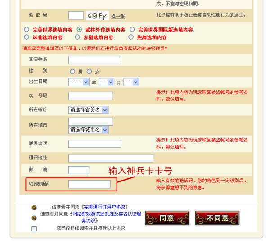Select the 诛仙选填内容 radio option
Screen dimensions: 270x245
[27, 37]
